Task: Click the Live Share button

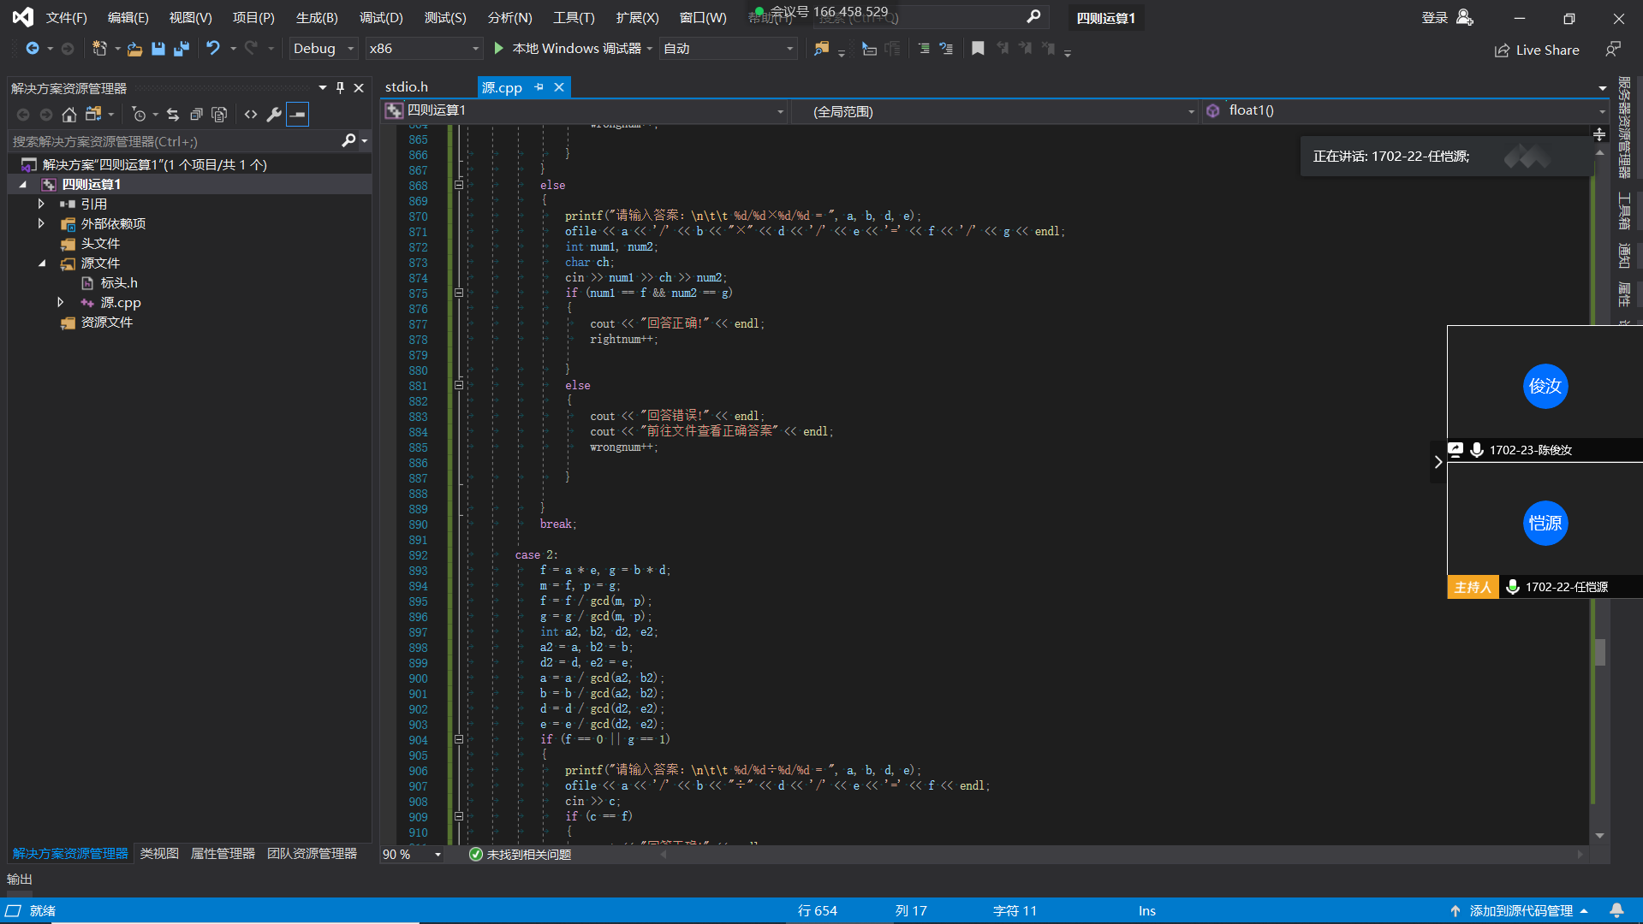Action: [x=1537, y=50]
